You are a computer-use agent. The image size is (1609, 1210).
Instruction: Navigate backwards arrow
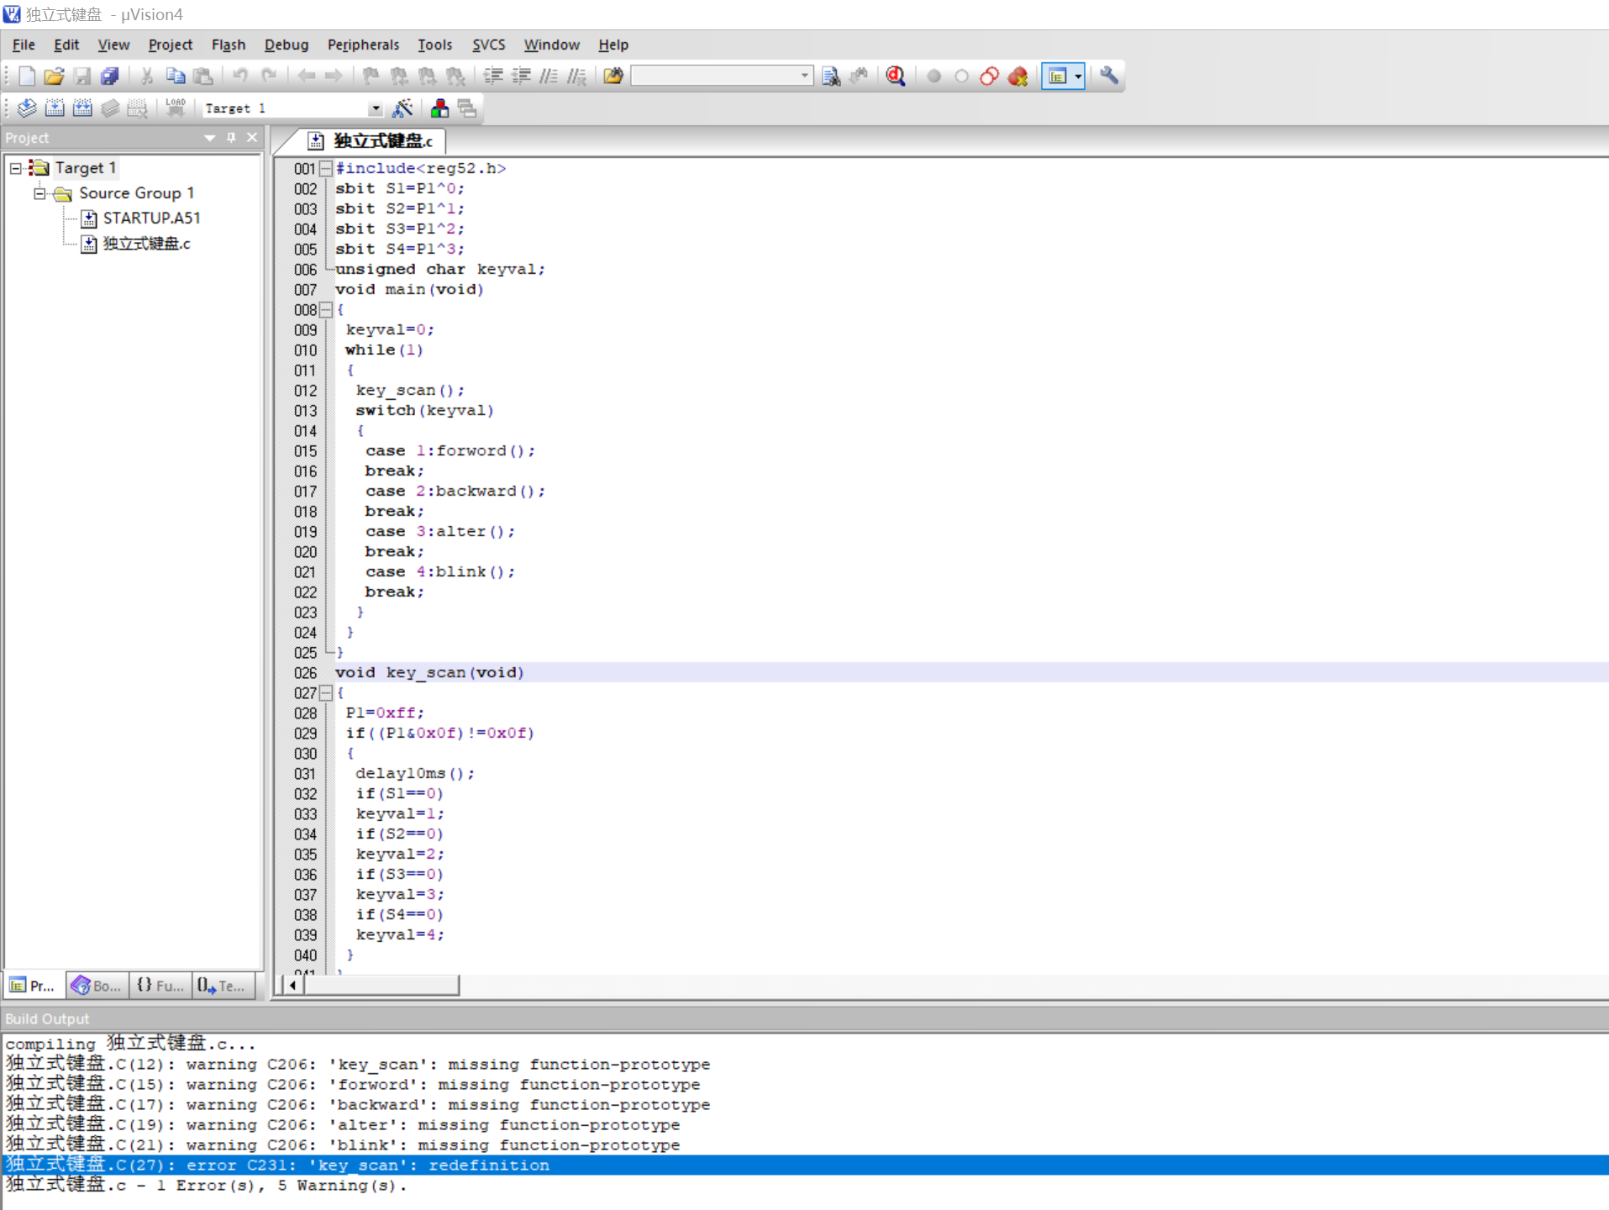point(306,76)
